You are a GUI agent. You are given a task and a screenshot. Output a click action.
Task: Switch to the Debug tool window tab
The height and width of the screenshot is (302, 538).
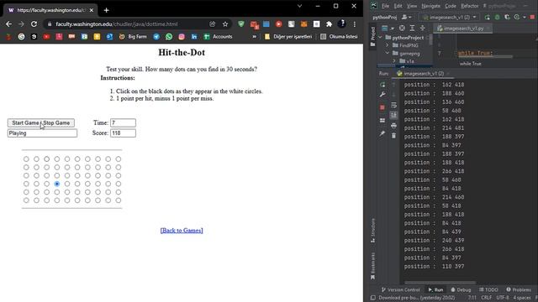pos(461,290)
